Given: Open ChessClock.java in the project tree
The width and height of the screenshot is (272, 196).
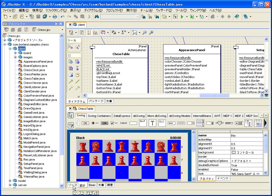Looking at the screenshot, I should tap(34, 70).
